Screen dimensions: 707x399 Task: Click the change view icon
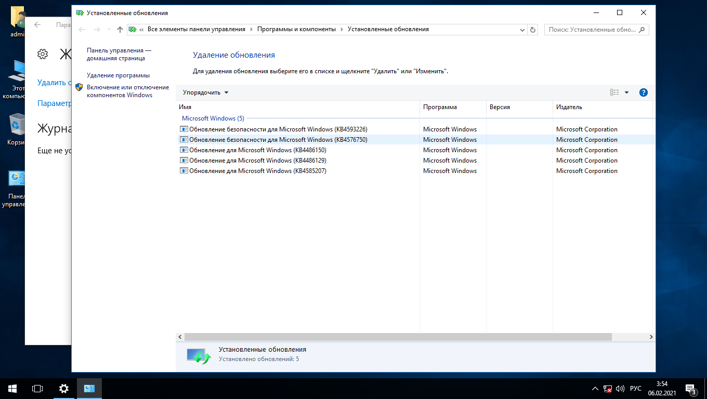click(x=614, y=92)
